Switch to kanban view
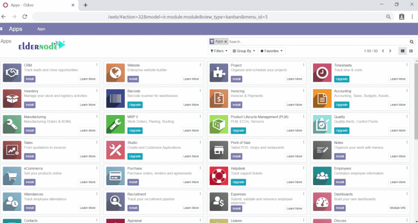Screen dimensions: 418x223 [x=402, y=51]
